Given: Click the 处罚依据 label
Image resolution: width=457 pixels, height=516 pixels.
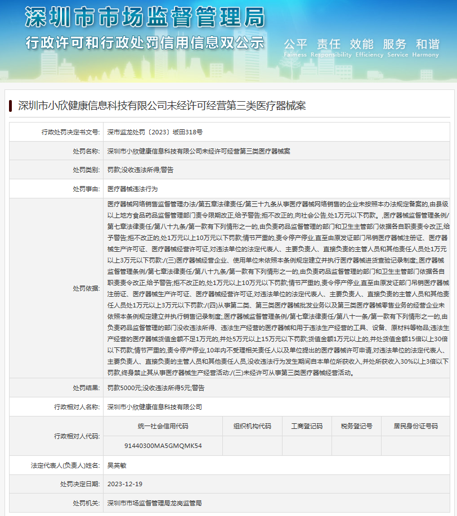Looking at the screenshot, I should pos(86,288).
